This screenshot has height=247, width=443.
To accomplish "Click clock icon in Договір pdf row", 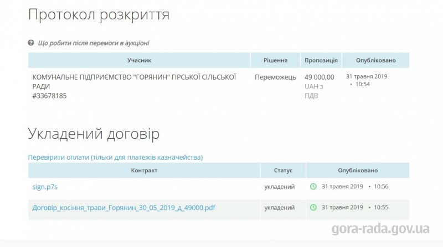I will tap(313, 207).
